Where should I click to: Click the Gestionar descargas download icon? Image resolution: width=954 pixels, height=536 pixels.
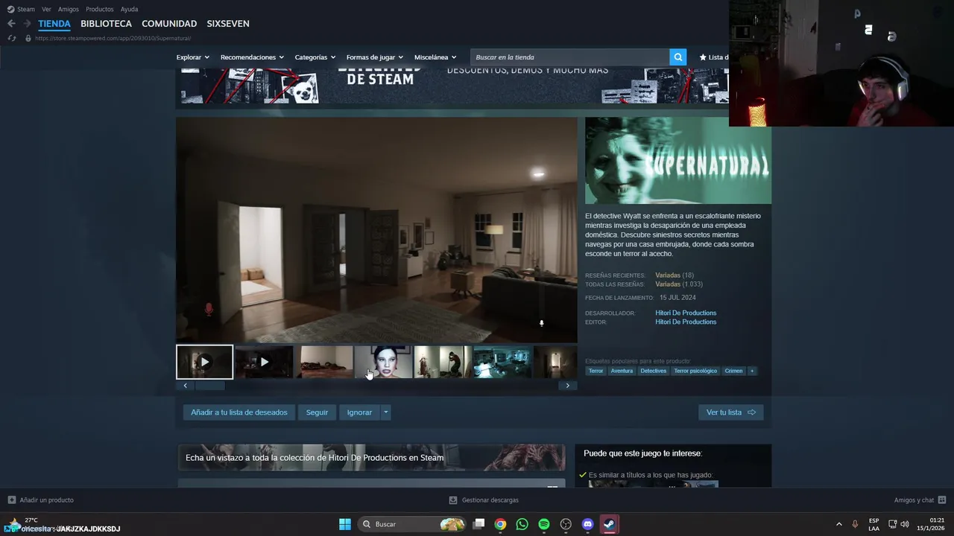click(x=453, y=500)
